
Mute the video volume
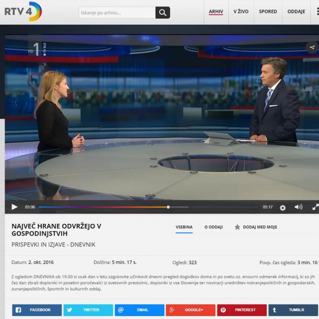299,207
